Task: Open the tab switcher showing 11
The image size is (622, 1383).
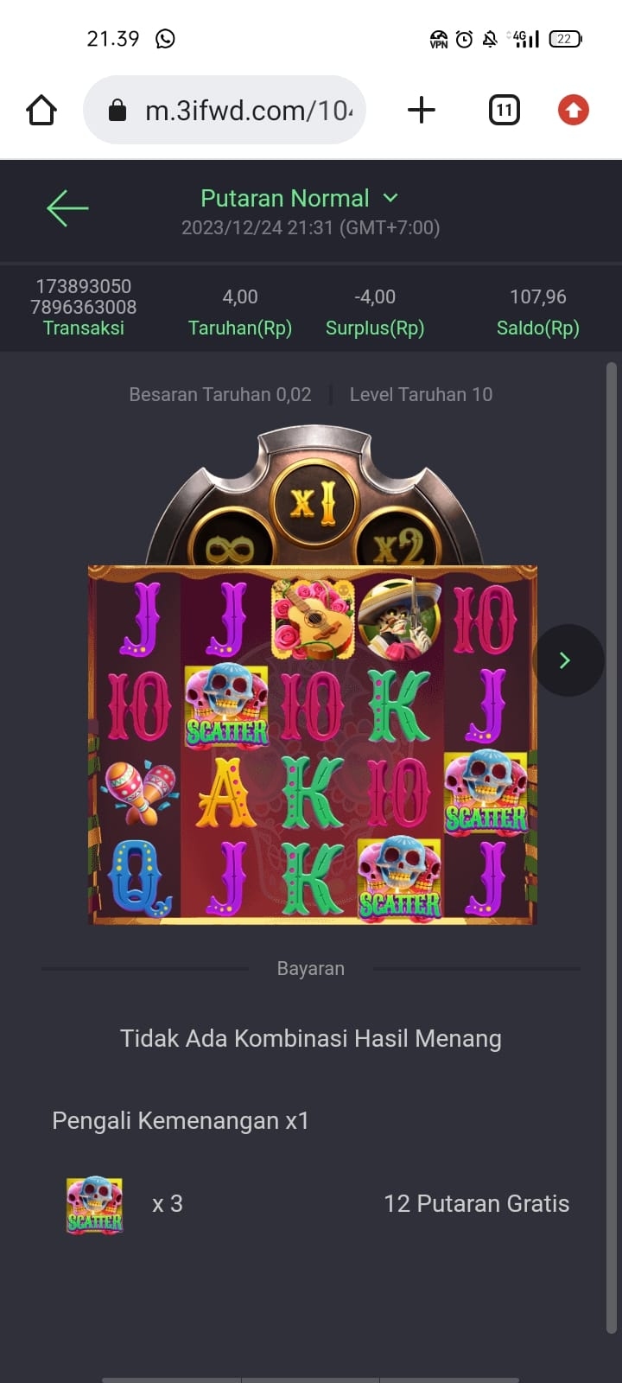Action: [505, 110]
